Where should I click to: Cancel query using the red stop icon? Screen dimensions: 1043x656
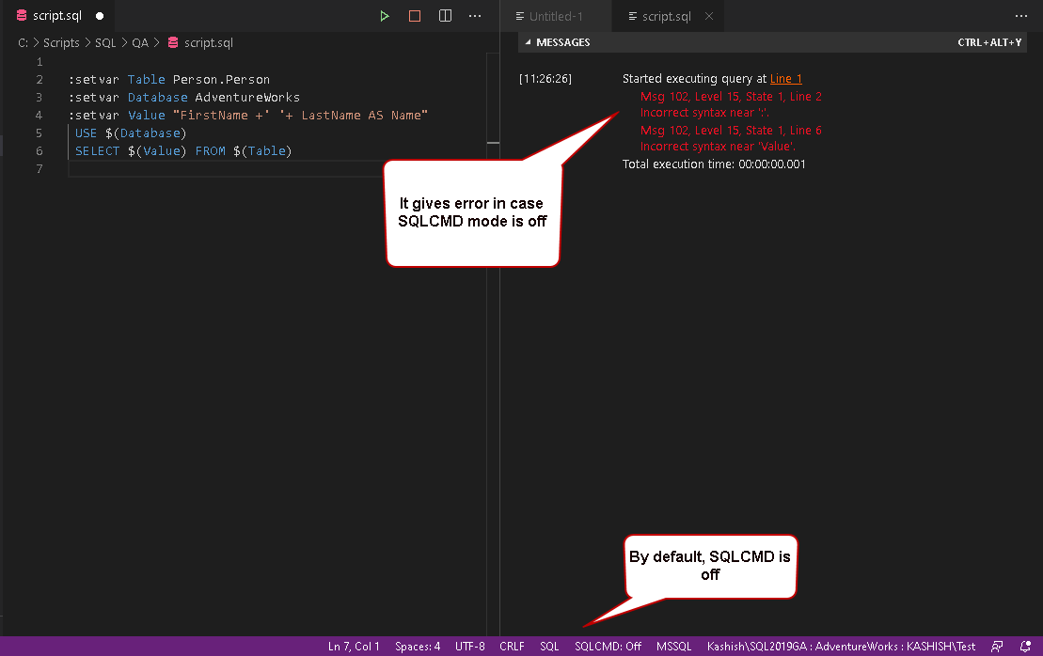point(415,16)
